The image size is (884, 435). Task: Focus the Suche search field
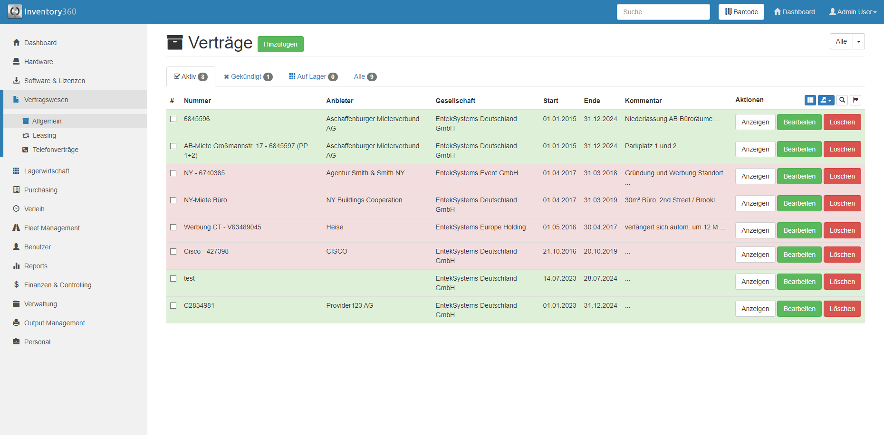pyautogui.click(x=663, y=12)
